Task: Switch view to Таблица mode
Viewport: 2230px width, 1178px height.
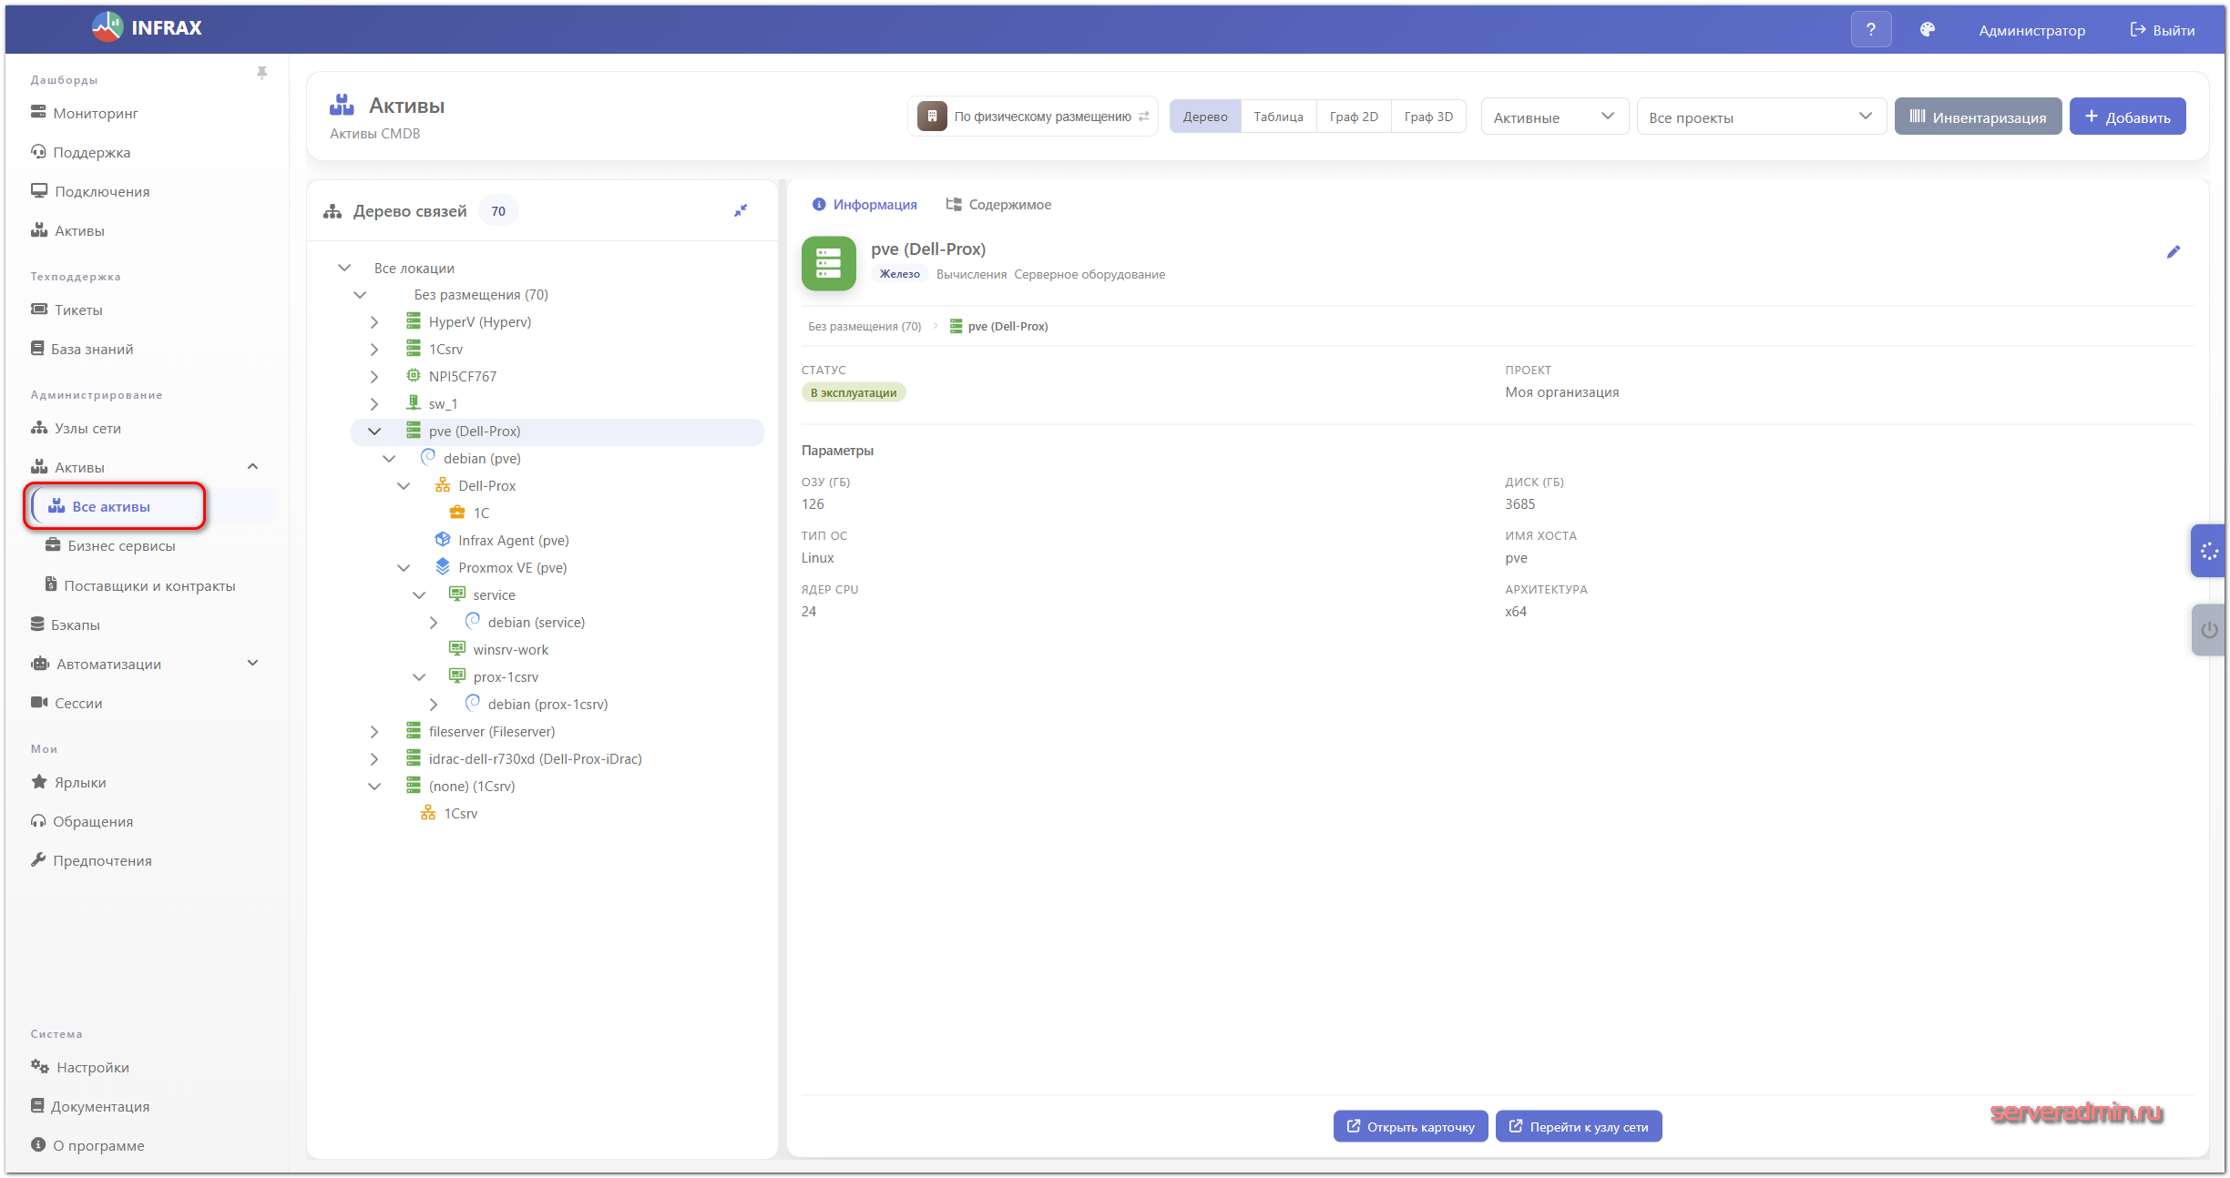Action: 1277,117
